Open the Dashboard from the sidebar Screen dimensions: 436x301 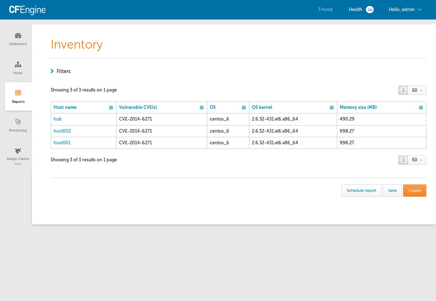pyautogui.click(x=18, y=39)
